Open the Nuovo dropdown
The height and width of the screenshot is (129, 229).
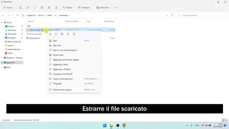9,8
